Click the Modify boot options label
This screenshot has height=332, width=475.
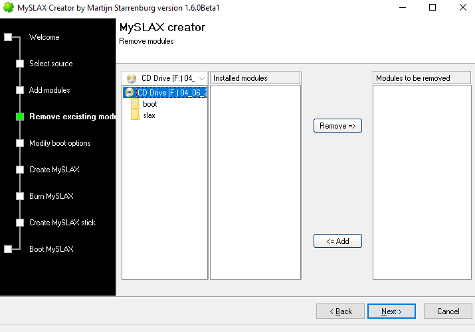[x=60, y=143]
